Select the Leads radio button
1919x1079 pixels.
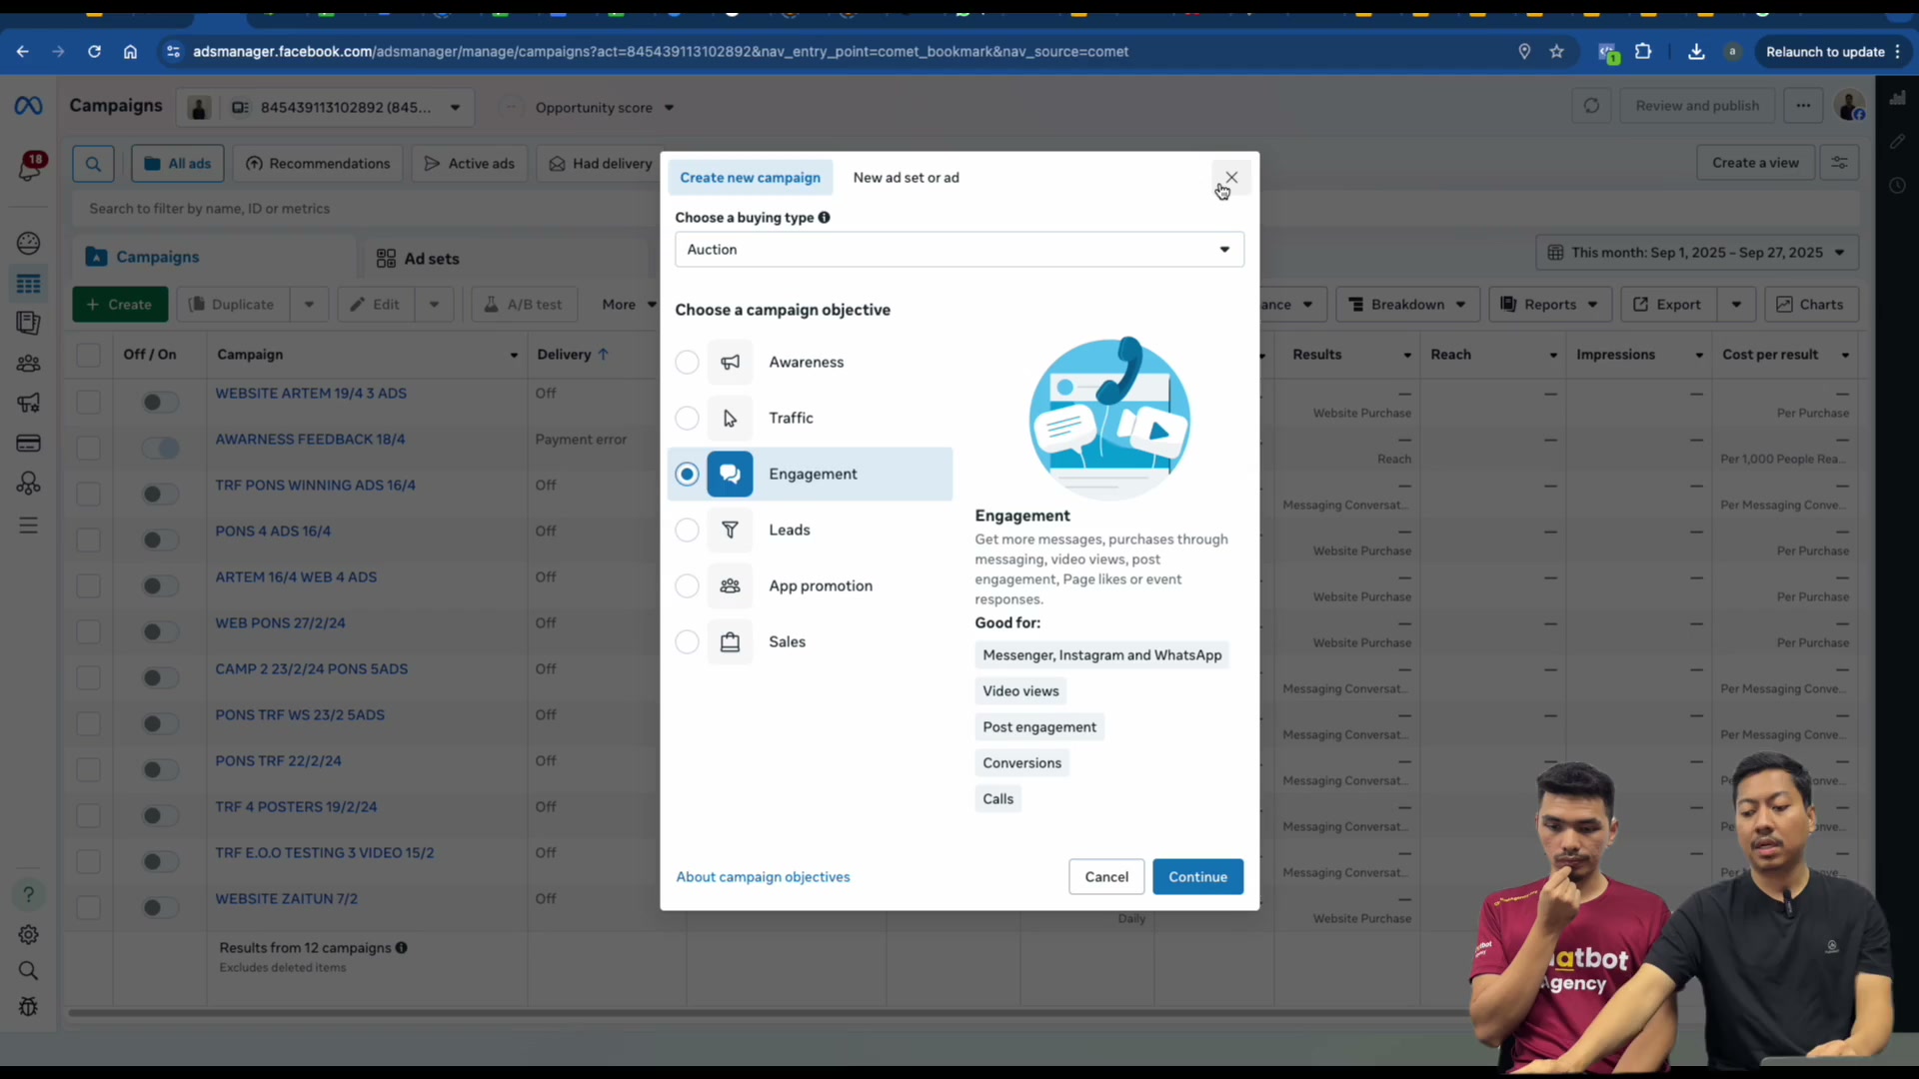pyautogui.click(x=687, y=531)
